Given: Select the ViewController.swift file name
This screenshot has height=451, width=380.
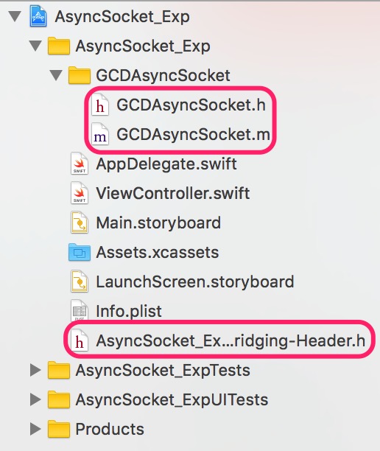Looking at the screenshot, I should [x=173, y=193].
